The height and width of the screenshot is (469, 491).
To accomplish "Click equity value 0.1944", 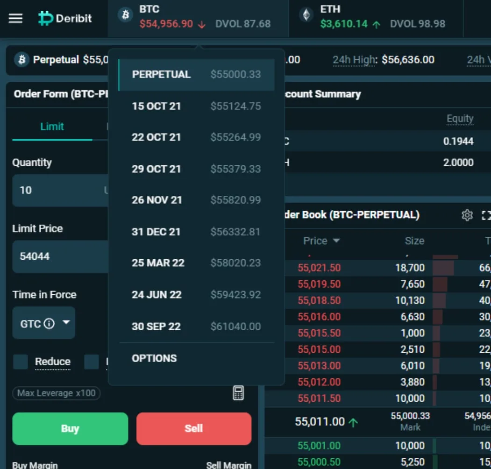I will click(x=458, y=141).
